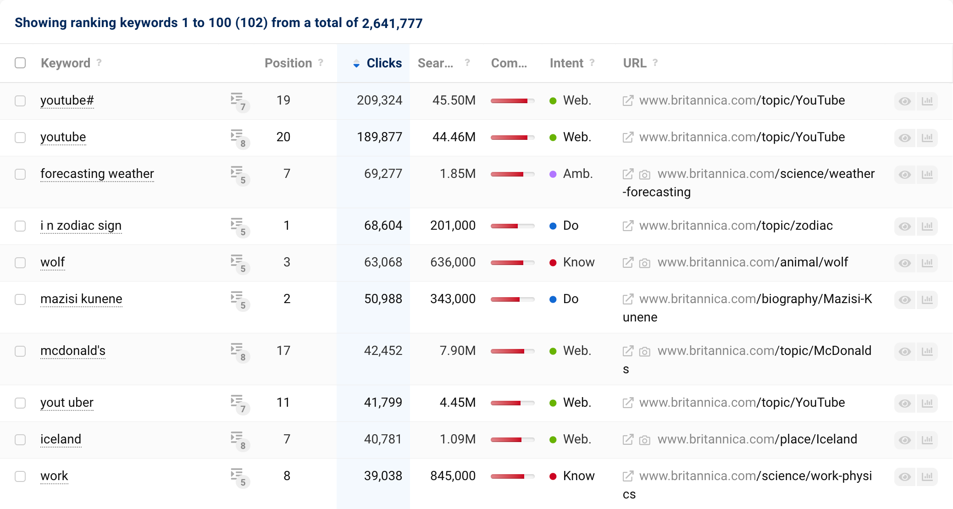
Task: Click camera icon beside weather-forecasting URL
Action: click(645, 174)
